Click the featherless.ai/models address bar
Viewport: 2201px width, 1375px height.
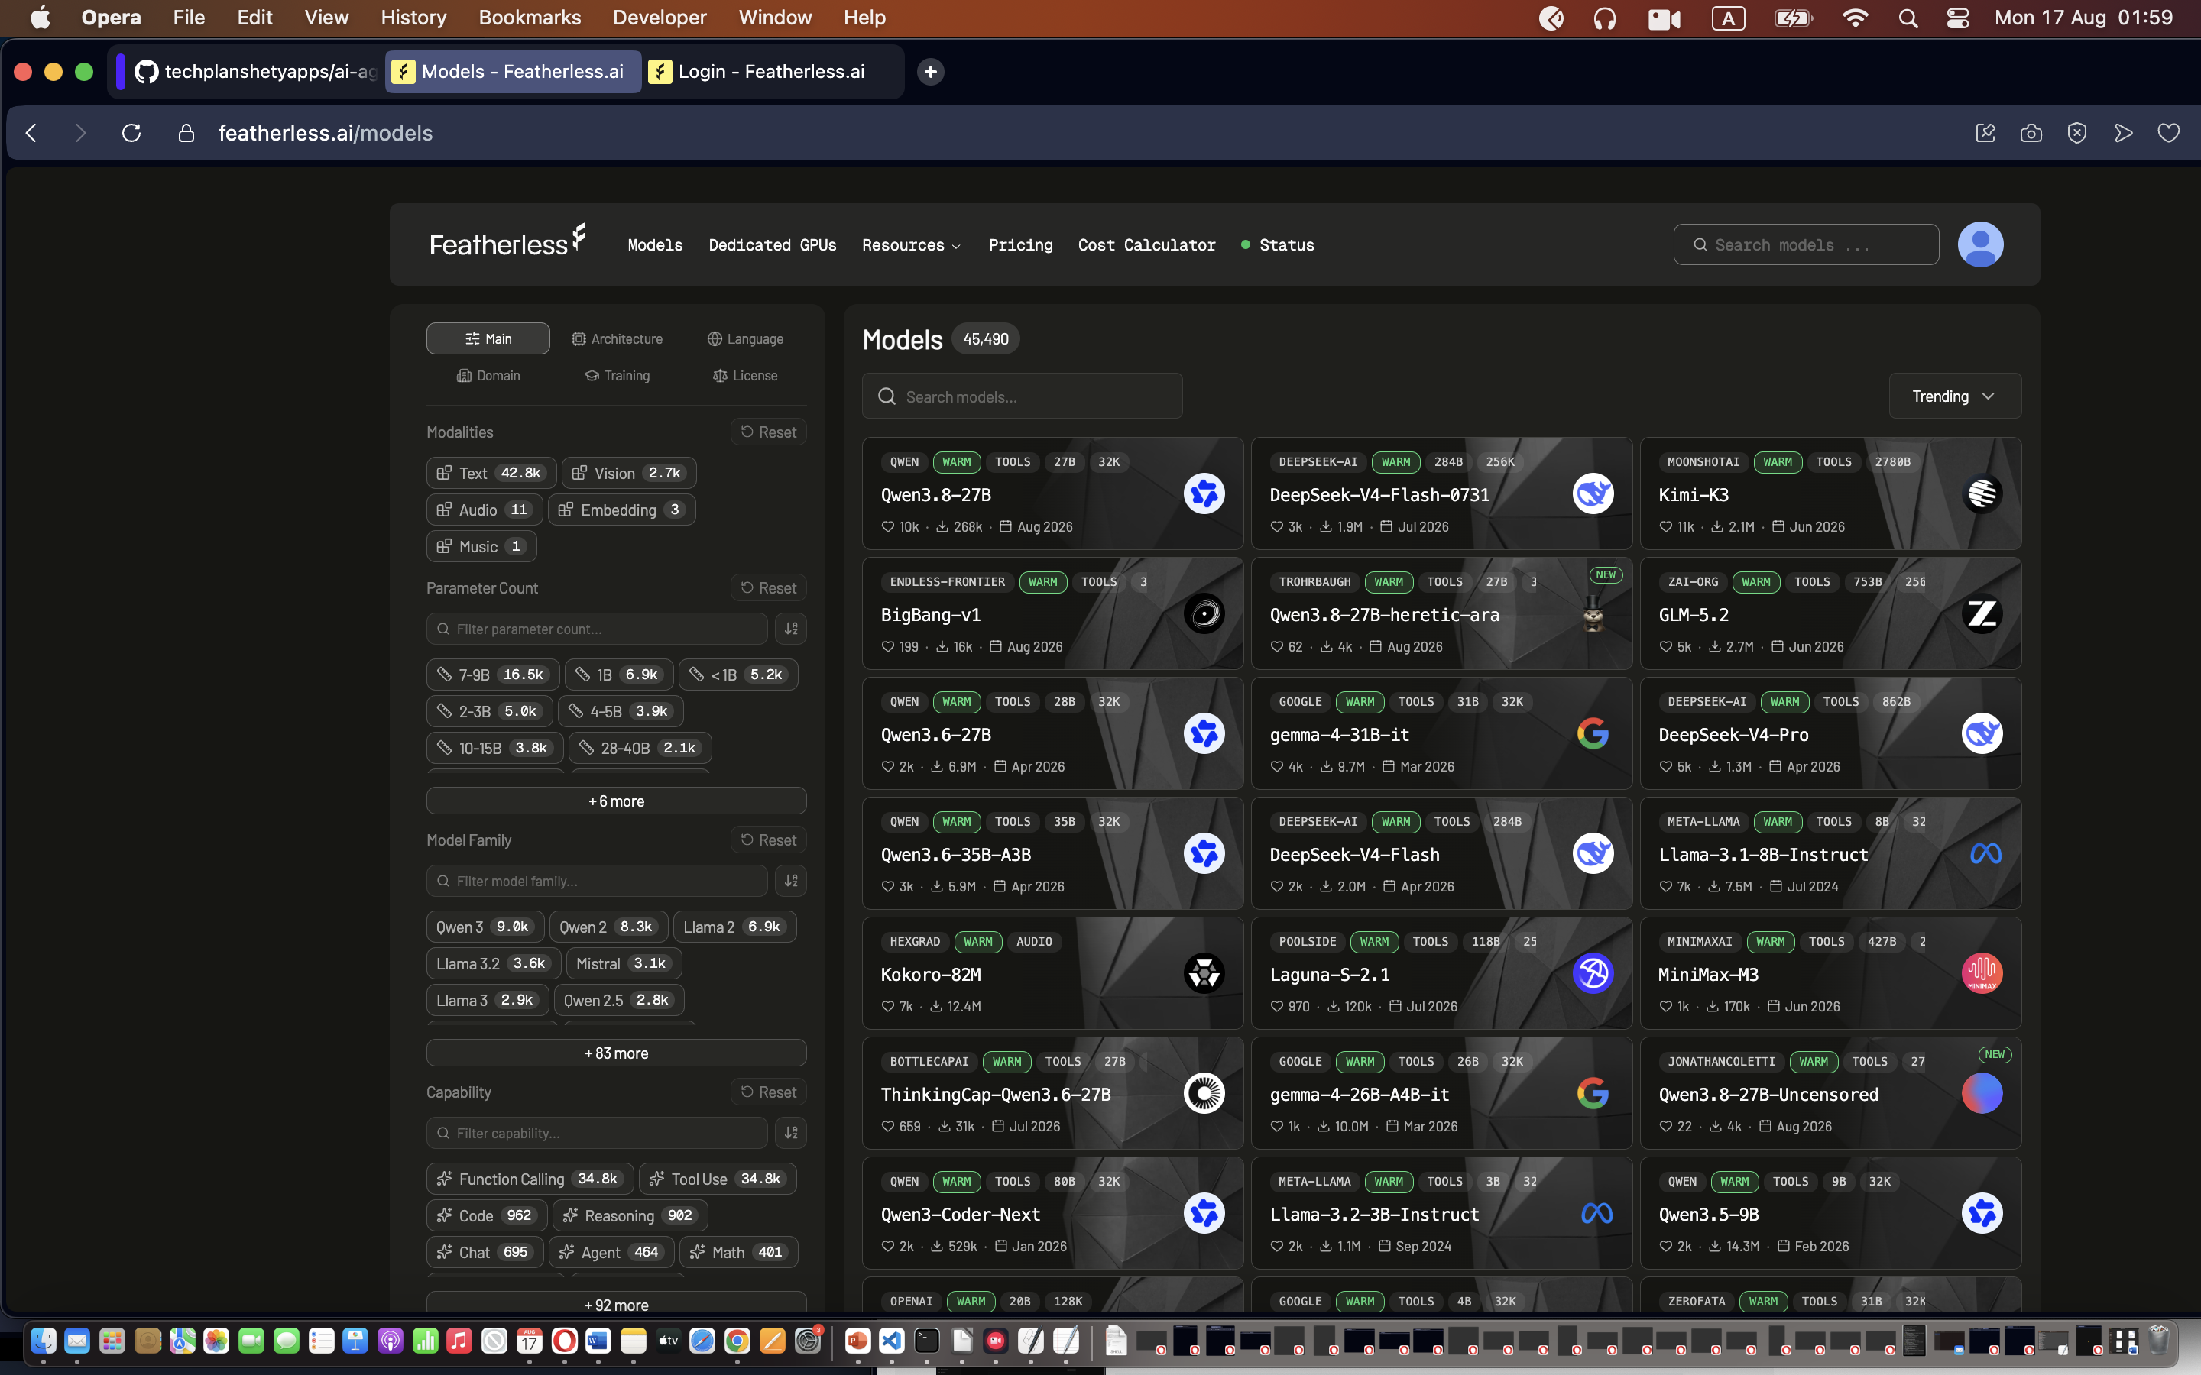point(326,133)
